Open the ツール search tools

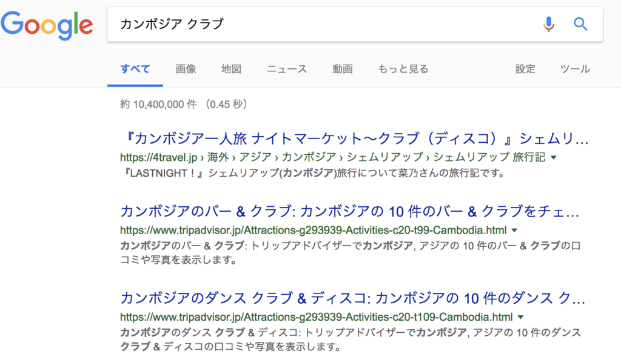[575, 69]
